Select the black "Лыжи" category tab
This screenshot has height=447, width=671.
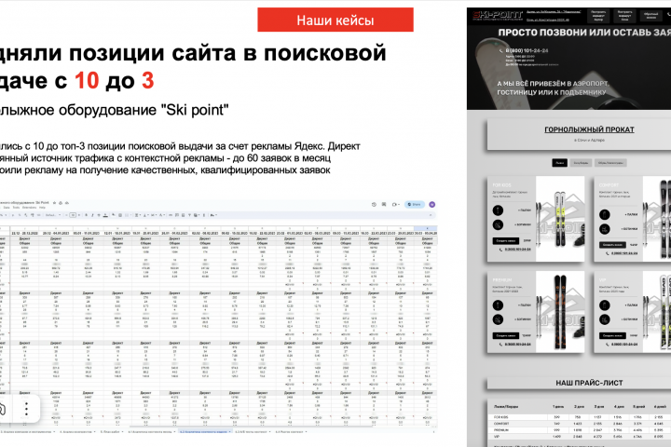(559, 163)
